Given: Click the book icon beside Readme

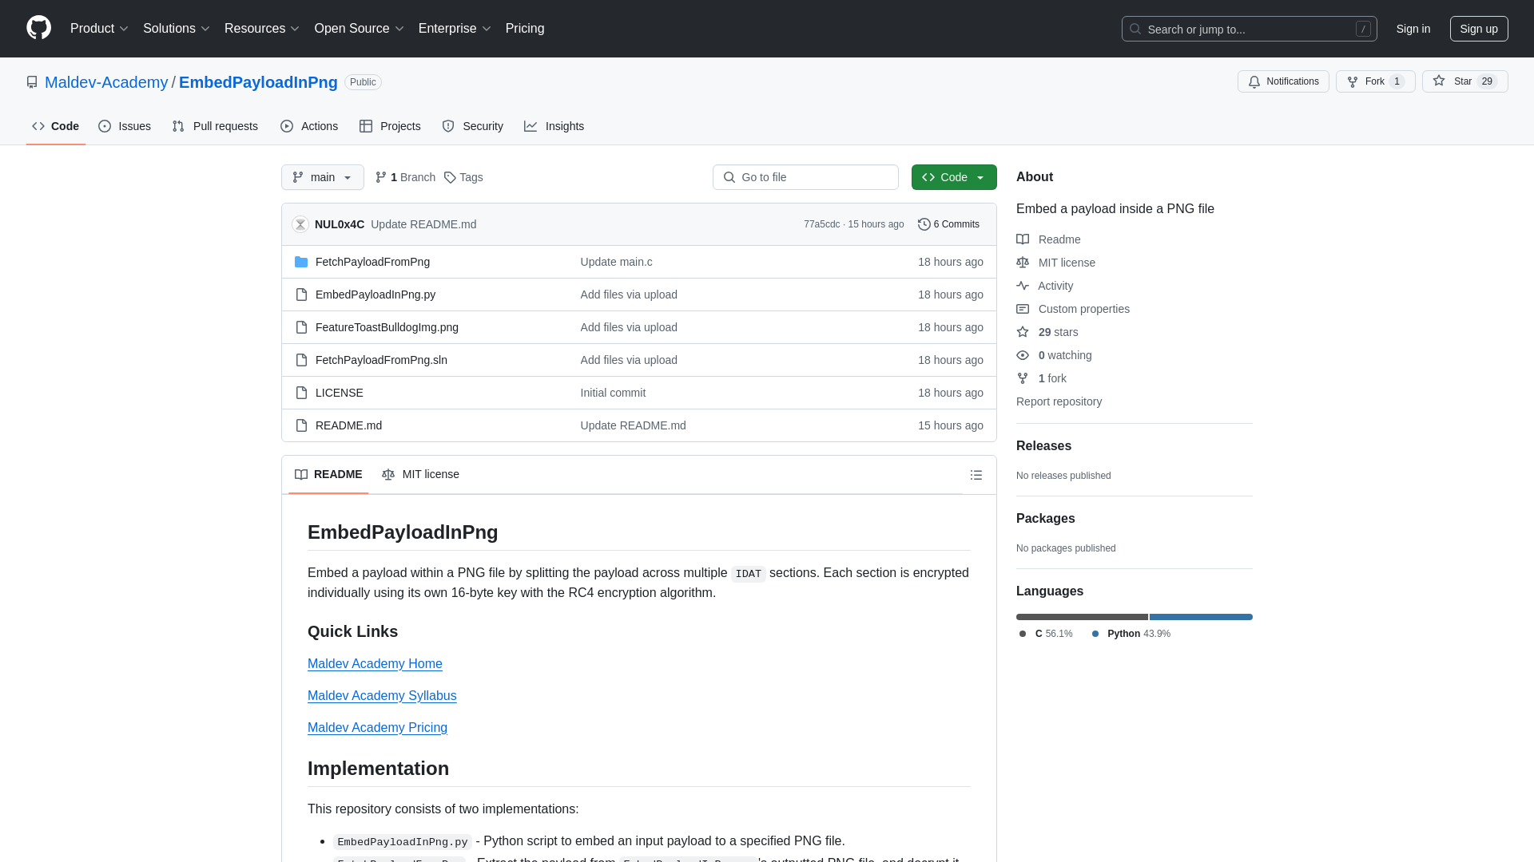Looking at the screenshot, I should pos(1023,239).
